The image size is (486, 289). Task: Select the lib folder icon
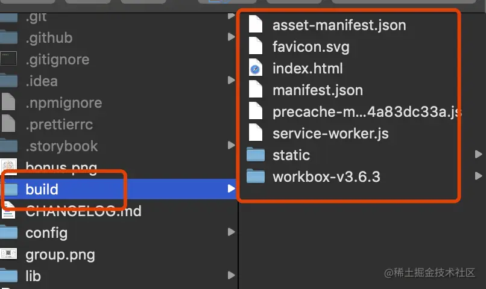[8, 276]
